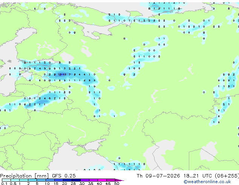This screenshot has height=185, width=239.
Task: Click the "(06+255)" forecast run text
Action: pyautogui.click(x=227, y=176)
